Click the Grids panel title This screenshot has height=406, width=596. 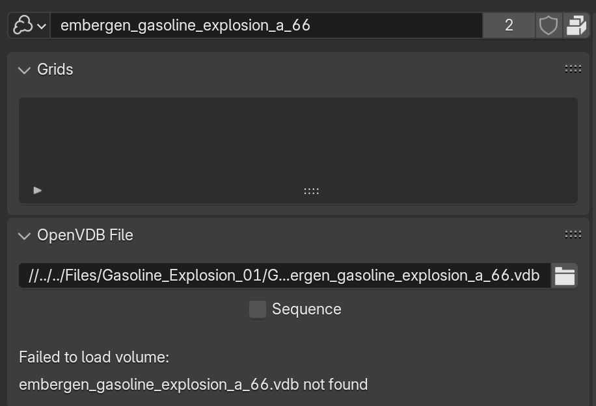55,70
